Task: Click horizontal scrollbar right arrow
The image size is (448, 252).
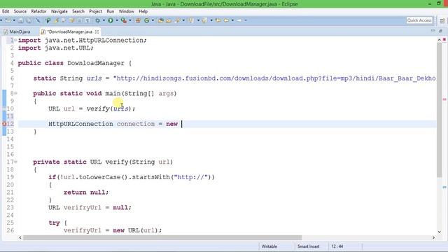Action: [433, 237]
